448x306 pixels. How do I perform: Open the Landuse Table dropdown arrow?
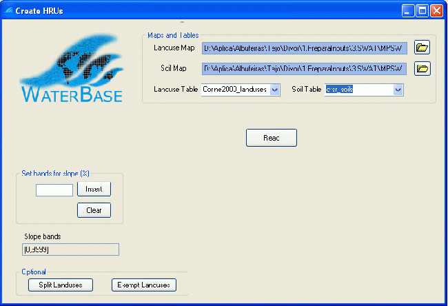[x=275, y=90]
